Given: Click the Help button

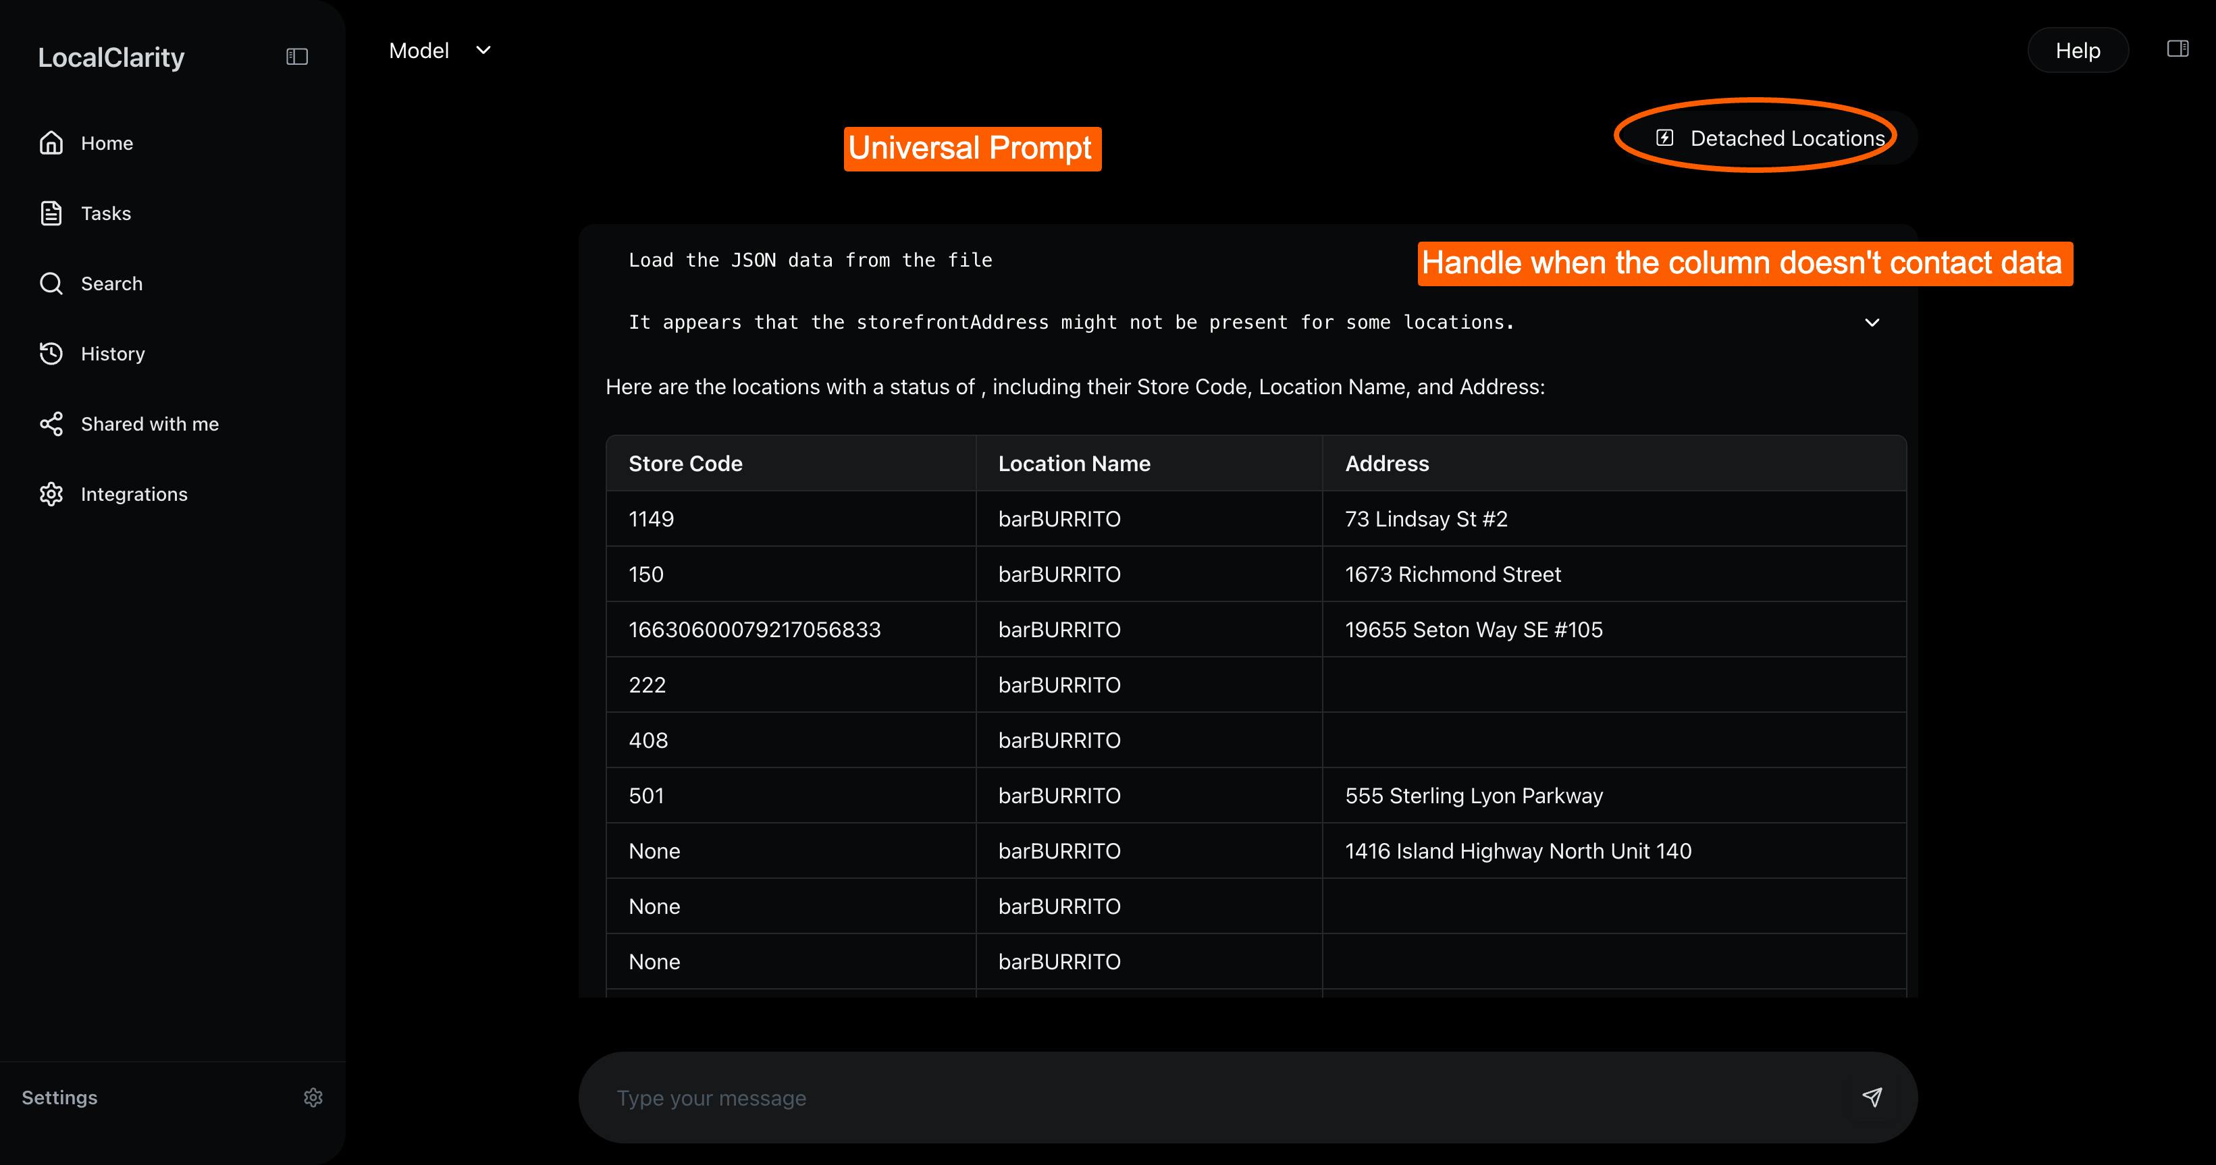Looking at the screenshot, I should click(x=2078, y=51).
